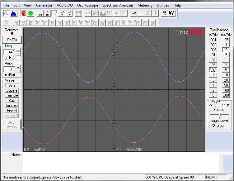This screenshot has height=181, width=234.
Task: Set V/Div to .05
Action: (x=213, y=65)
